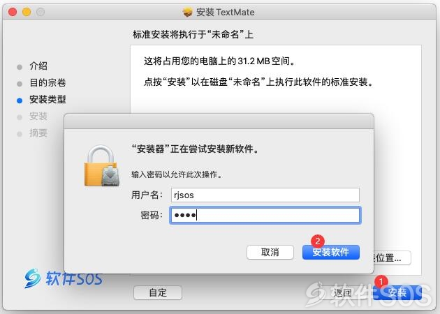Click the red close window button
This screenshot has width=440, height=314.
[13, 12]
